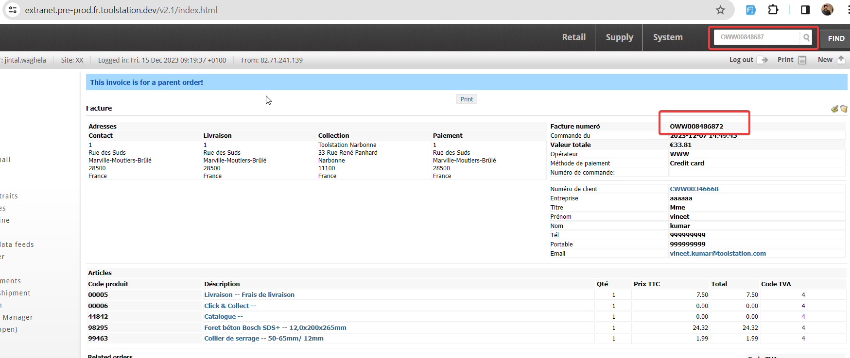850x358 pixels.
Task: Open the Retail menu
Action: [x=573, y=37]
